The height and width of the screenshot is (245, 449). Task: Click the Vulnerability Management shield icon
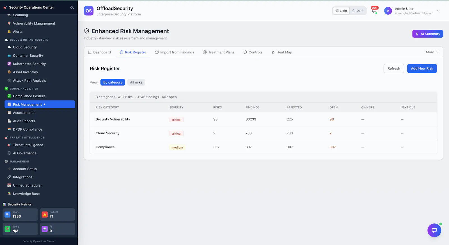tap(9, 23)
